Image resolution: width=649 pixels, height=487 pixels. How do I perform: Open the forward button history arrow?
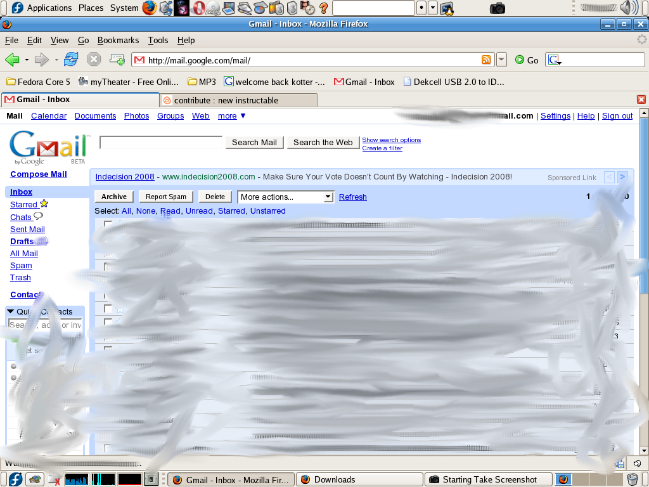56,60
